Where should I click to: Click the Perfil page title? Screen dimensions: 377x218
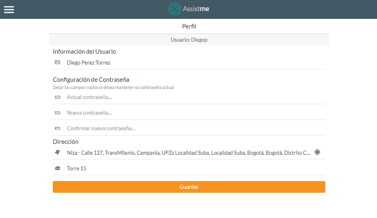pos(189,26)
